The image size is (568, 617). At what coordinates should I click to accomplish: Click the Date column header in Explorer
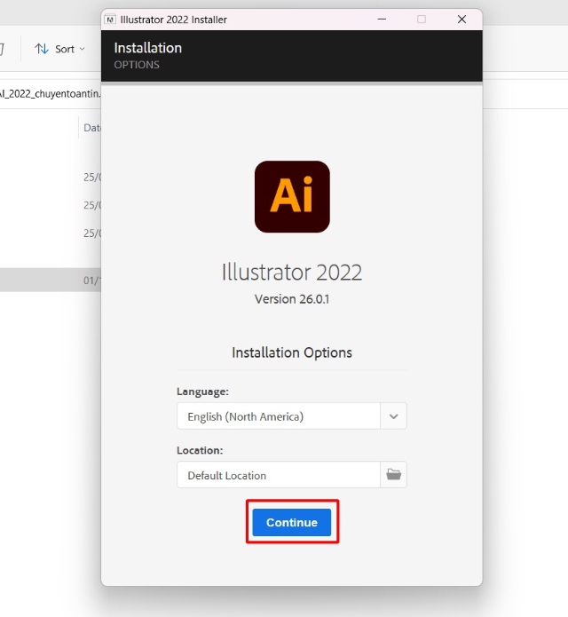(91, 128)
